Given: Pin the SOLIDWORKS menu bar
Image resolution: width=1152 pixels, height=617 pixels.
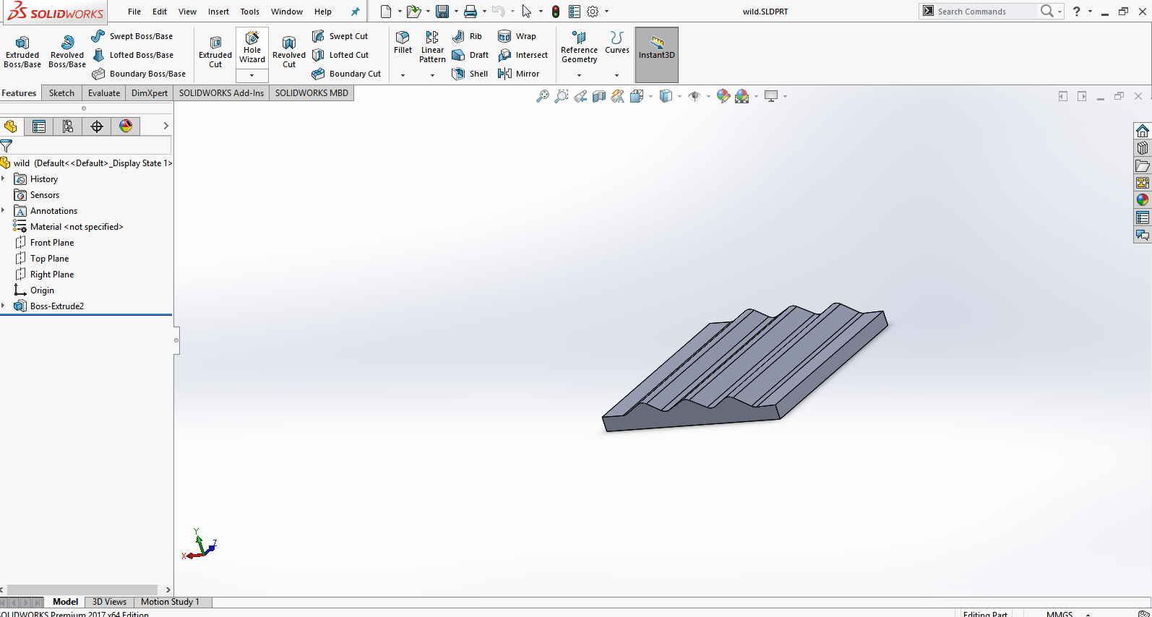Looking at the screenshot, I should (x=355, y=12).
